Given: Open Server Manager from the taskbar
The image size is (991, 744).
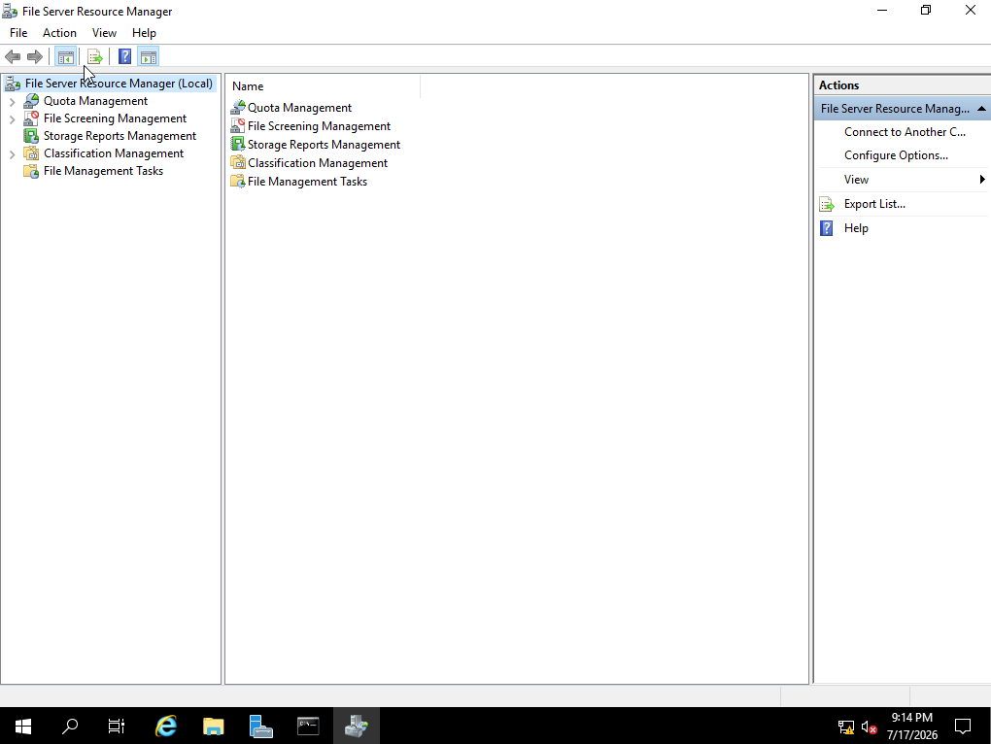Looking at the screenshot, I should (261, 727).
